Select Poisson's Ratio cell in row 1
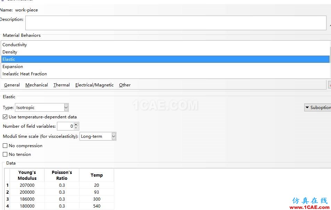Viewport: 331px width, 210px height. click(62, 185)
